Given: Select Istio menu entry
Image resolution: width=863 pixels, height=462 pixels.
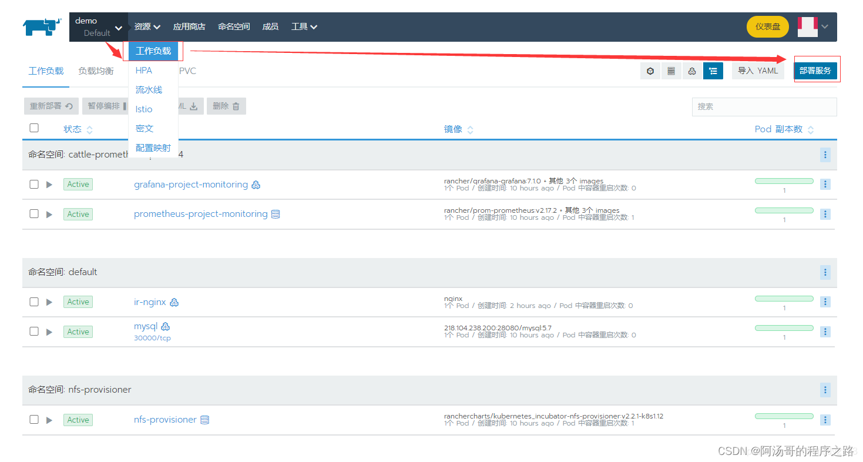Looking at the screenshot, I should pyautogui.click(x=144, y=109).
